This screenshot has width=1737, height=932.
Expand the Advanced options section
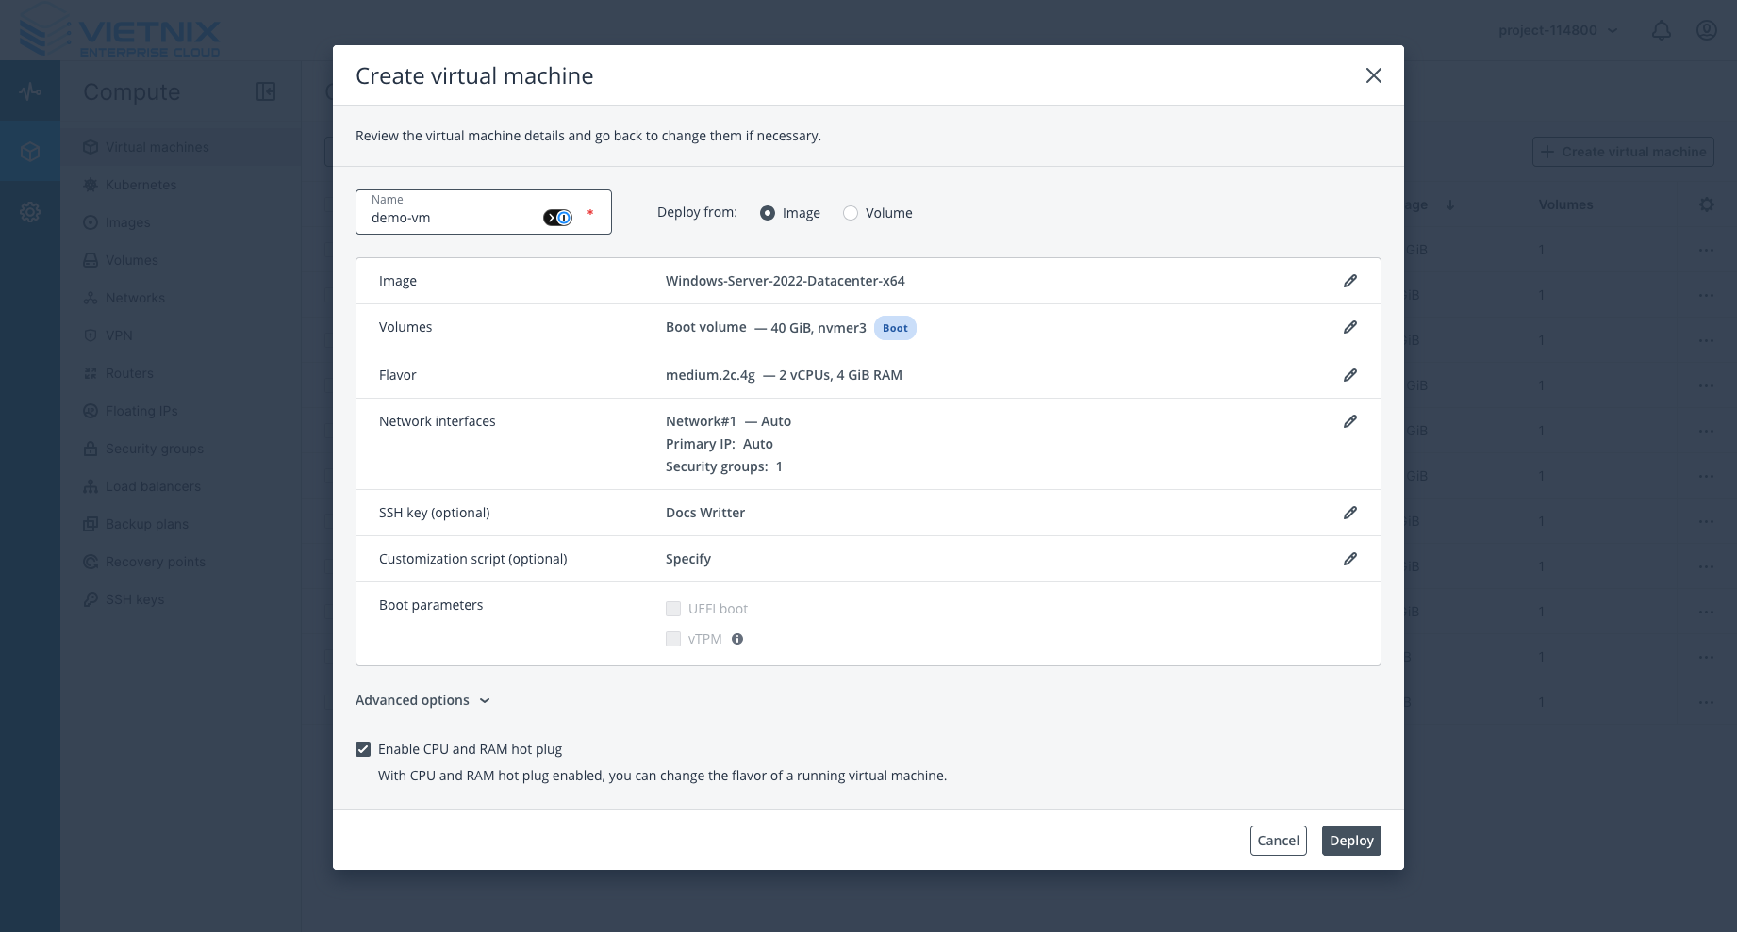point(422,700)
